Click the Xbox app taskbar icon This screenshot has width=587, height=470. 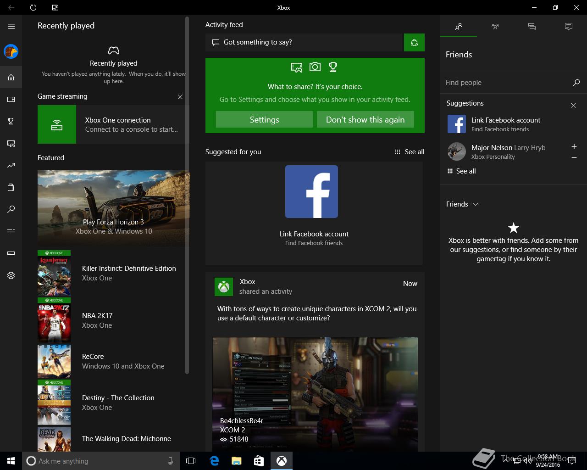coord(282,461)
